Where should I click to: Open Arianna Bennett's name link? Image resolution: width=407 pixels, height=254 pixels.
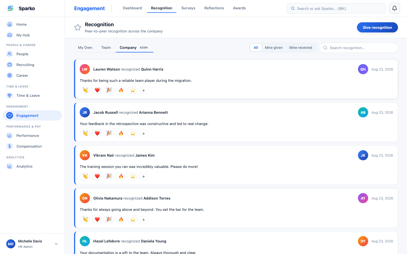point(153,112)
